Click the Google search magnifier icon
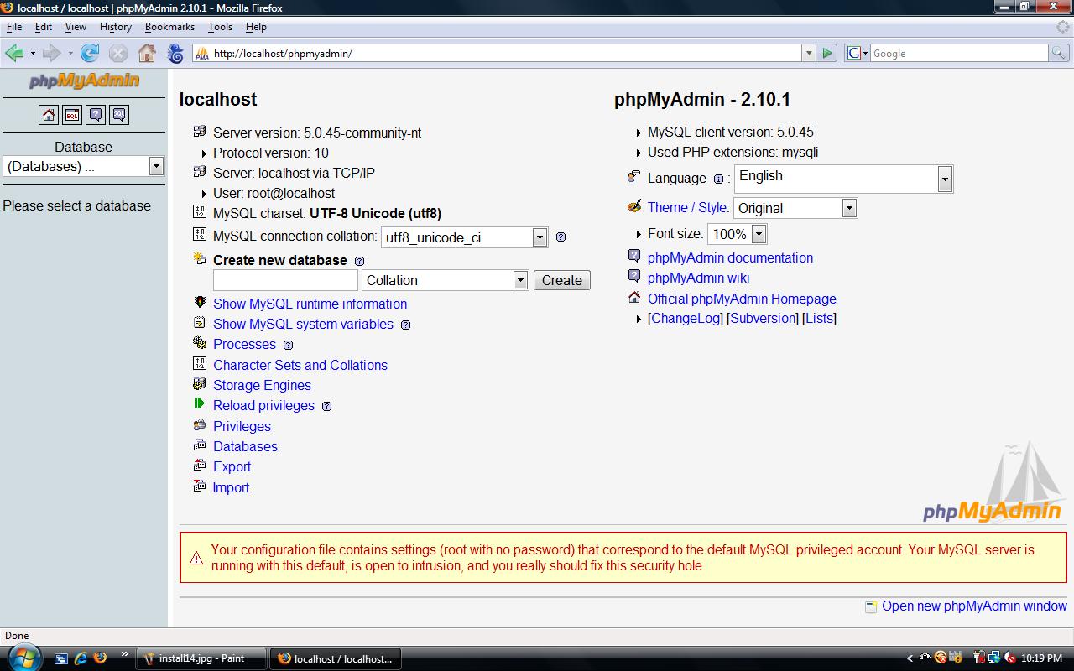 point(1059,54)
